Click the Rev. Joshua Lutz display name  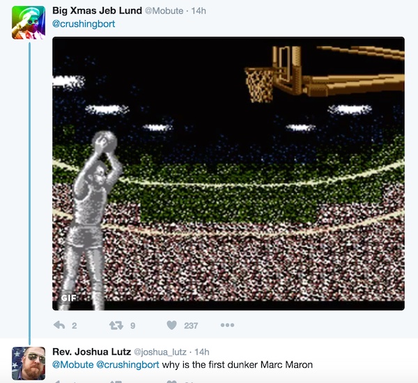point(92,352)
